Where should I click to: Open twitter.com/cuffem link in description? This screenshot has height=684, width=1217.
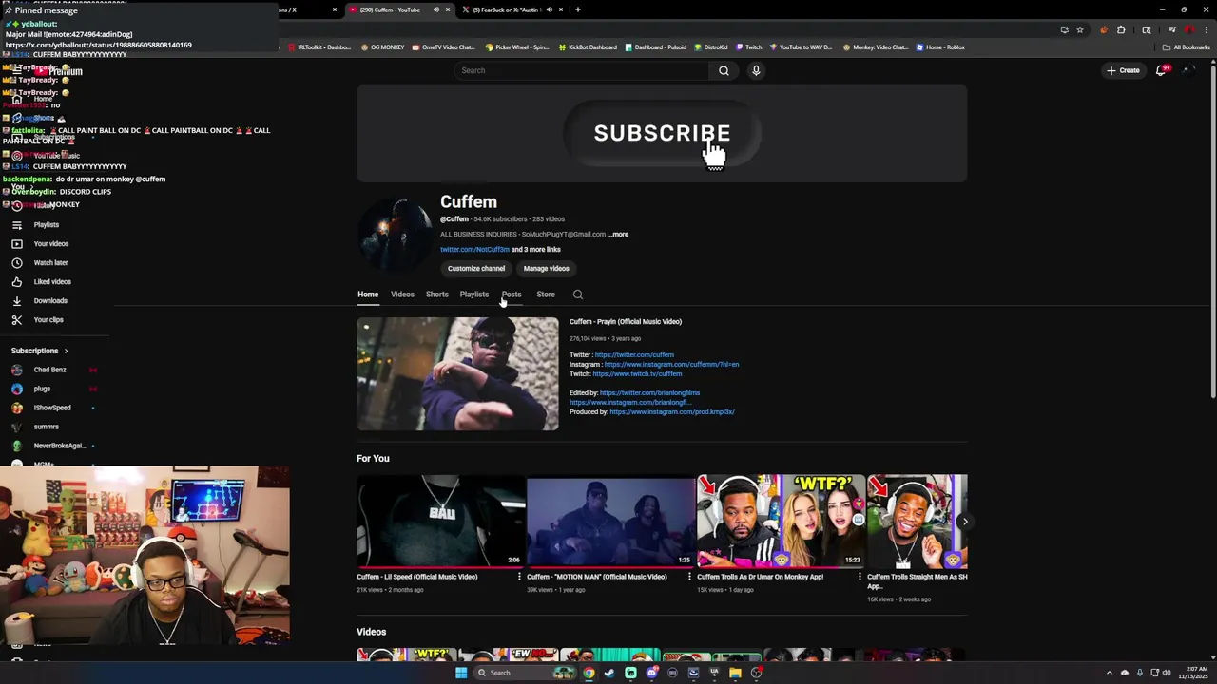click(634, 355)
